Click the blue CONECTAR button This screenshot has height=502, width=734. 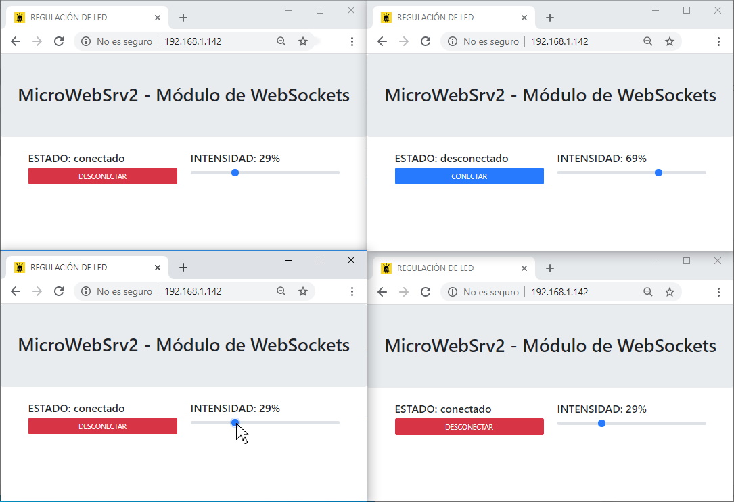coord(469,176)
